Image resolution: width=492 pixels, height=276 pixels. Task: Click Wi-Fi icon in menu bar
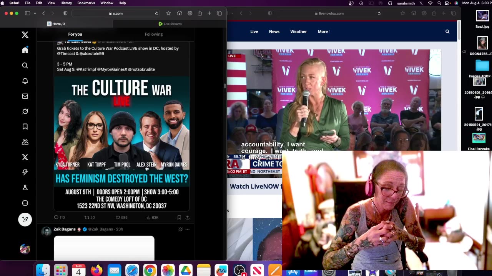click(x=430, y=3)
